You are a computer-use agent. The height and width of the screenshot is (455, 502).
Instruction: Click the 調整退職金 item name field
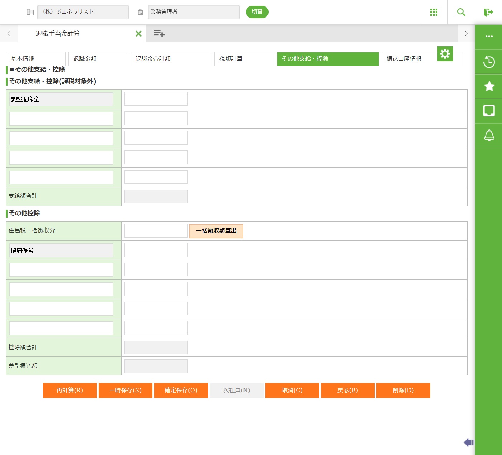(61, 99)
